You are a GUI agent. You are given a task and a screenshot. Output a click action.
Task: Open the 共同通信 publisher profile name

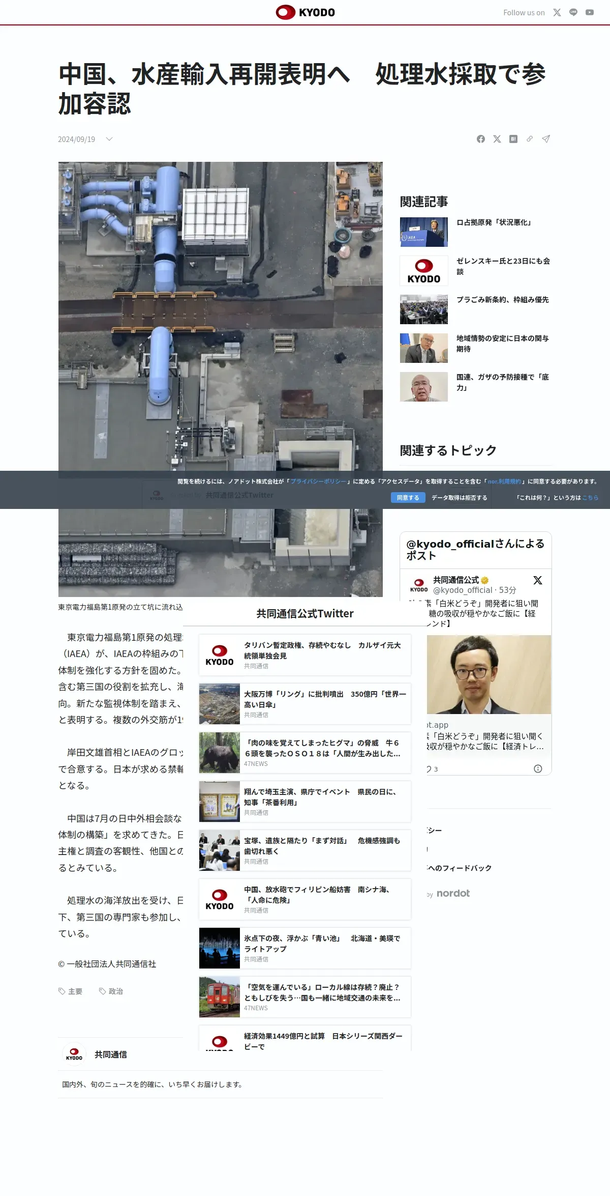coord(111,1055)
